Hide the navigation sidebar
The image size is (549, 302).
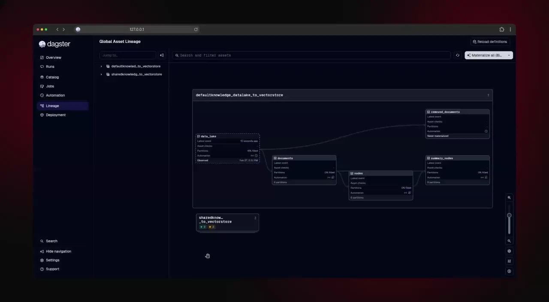point(63,251)
